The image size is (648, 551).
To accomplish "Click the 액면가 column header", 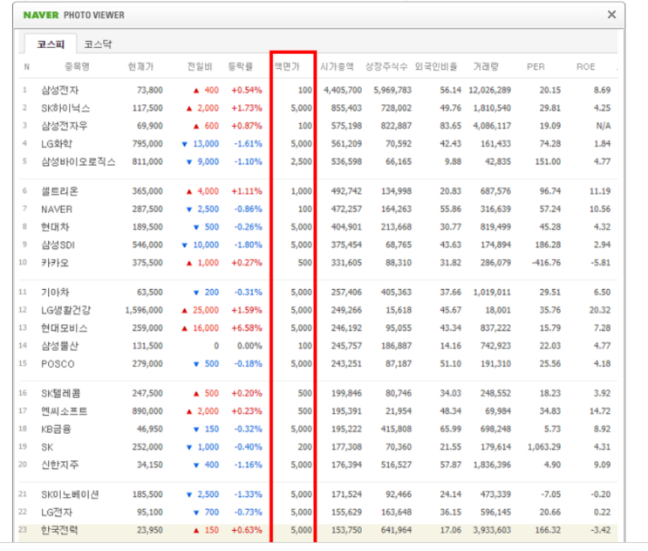I will 287,66.
